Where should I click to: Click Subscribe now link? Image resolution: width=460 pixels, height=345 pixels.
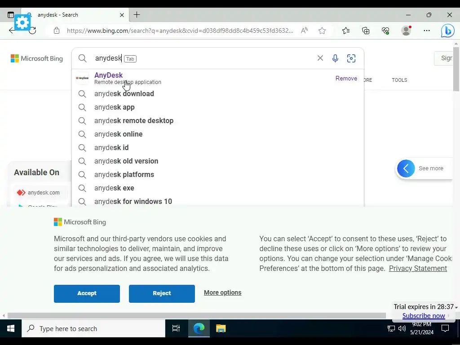[423, 316]
